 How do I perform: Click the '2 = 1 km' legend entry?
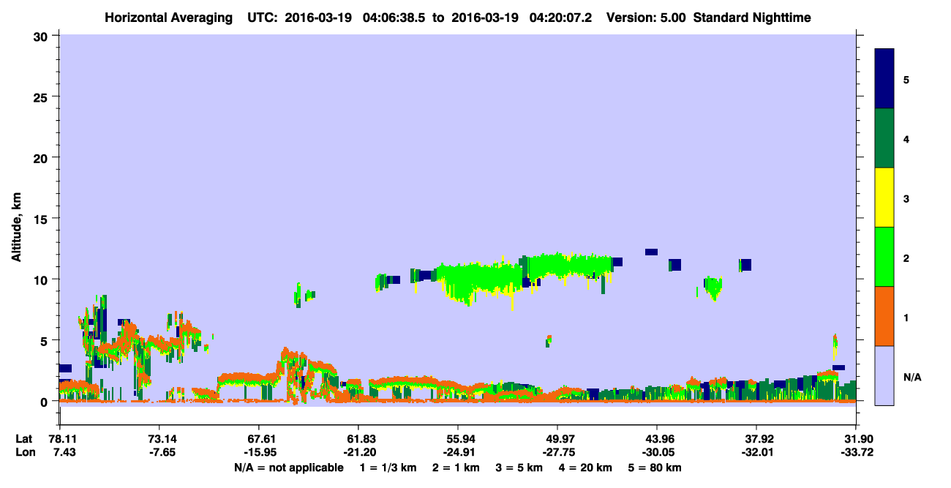pyautogui.click(x=456, y=468)
